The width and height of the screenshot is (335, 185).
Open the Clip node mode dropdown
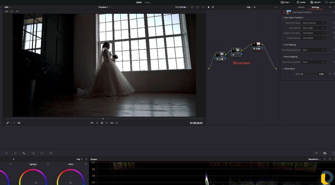(x=249, y=7)
